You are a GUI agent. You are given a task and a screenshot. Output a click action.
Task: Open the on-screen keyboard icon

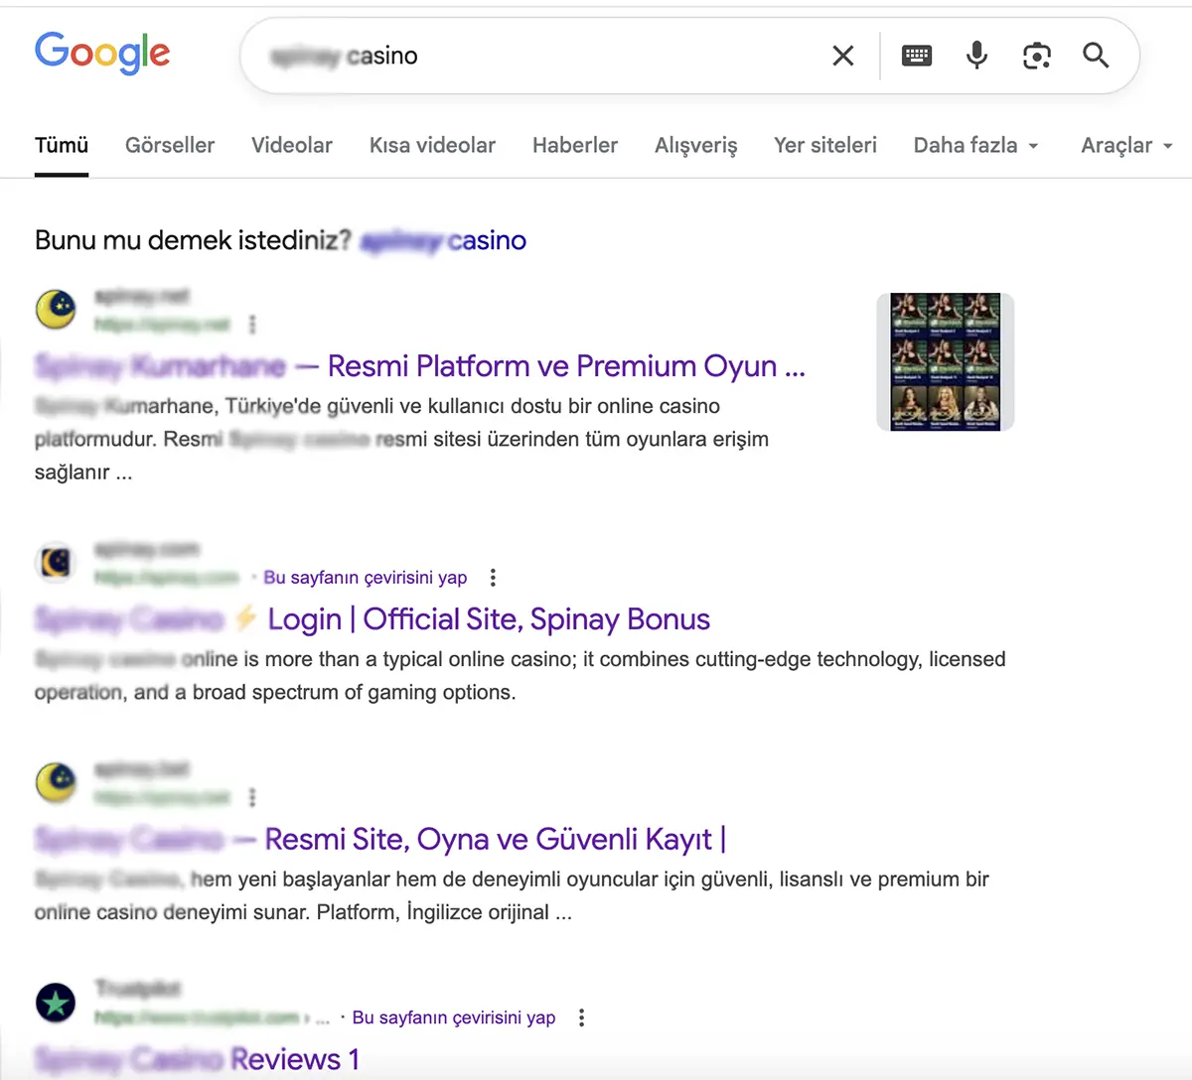[916, 56]
